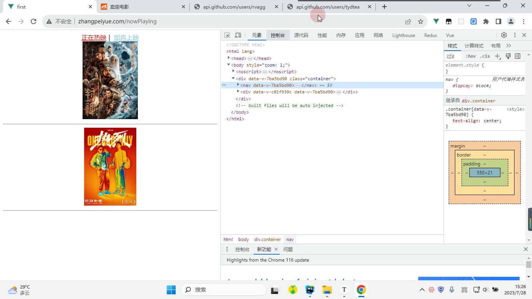
Task: Open the DevTools three-dot customize menu
Action: 514,35
